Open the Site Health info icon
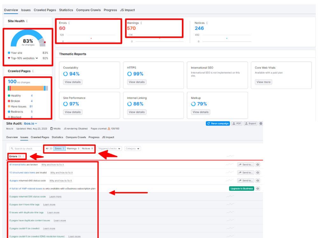Image resolution: width=318 pixels, height=238 pixels. [27, 21]
